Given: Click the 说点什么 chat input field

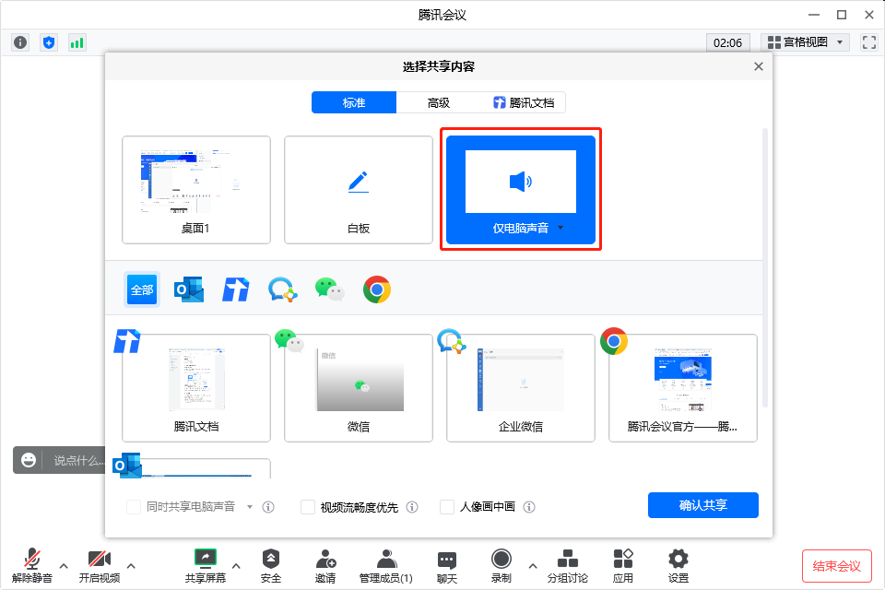Looking at the screenshot, I should pos(79,460).
